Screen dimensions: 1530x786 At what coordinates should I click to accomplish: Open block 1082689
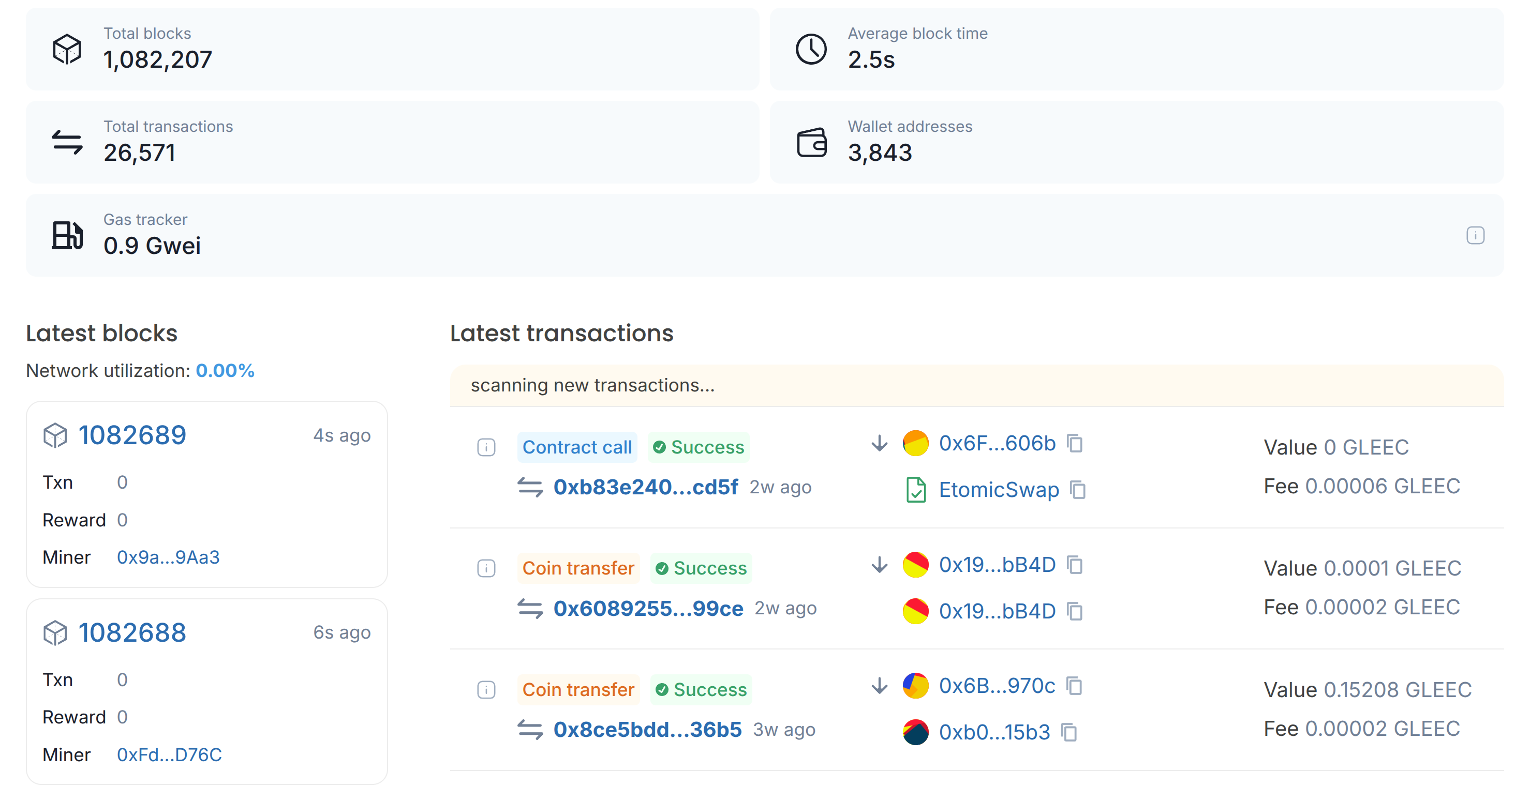132,435
